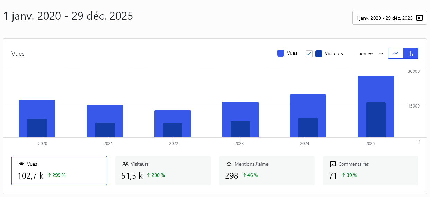The height and width of the screenshot is (197, 430).
Task: Open the Commentaires stats tab
Action: (370, 171)
